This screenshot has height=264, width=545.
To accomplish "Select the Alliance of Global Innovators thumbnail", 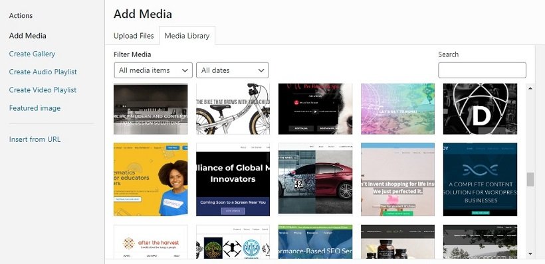I will pos(233,179).
